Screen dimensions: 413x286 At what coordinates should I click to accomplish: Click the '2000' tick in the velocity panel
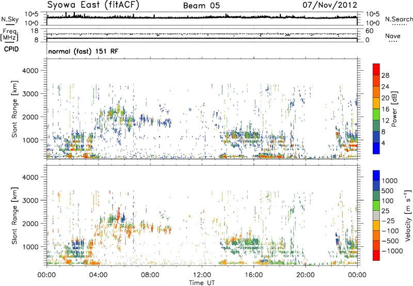tap(30, 224)
